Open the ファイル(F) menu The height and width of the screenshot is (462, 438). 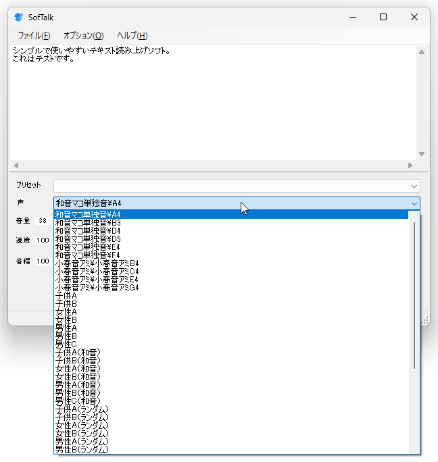34,36
